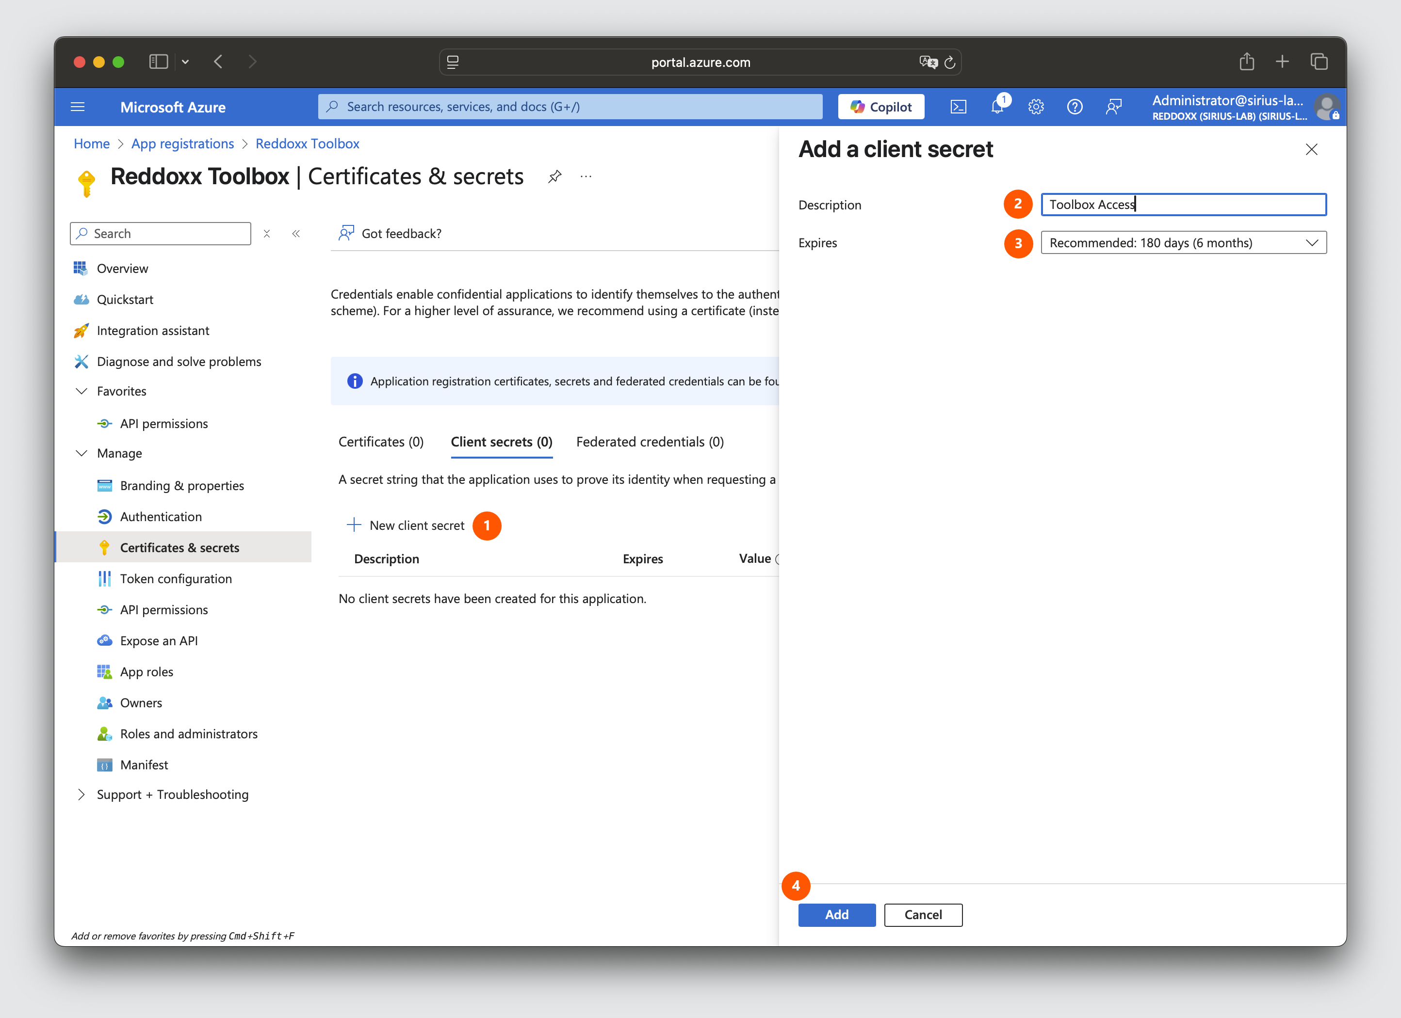Open the Administrator account avatar

1326,107
